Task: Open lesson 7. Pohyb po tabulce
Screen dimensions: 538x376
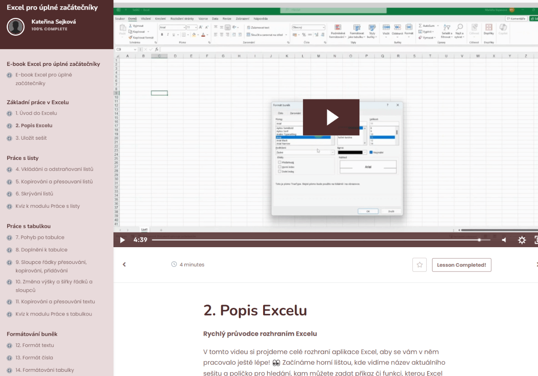Action: [x=40, y=238]
